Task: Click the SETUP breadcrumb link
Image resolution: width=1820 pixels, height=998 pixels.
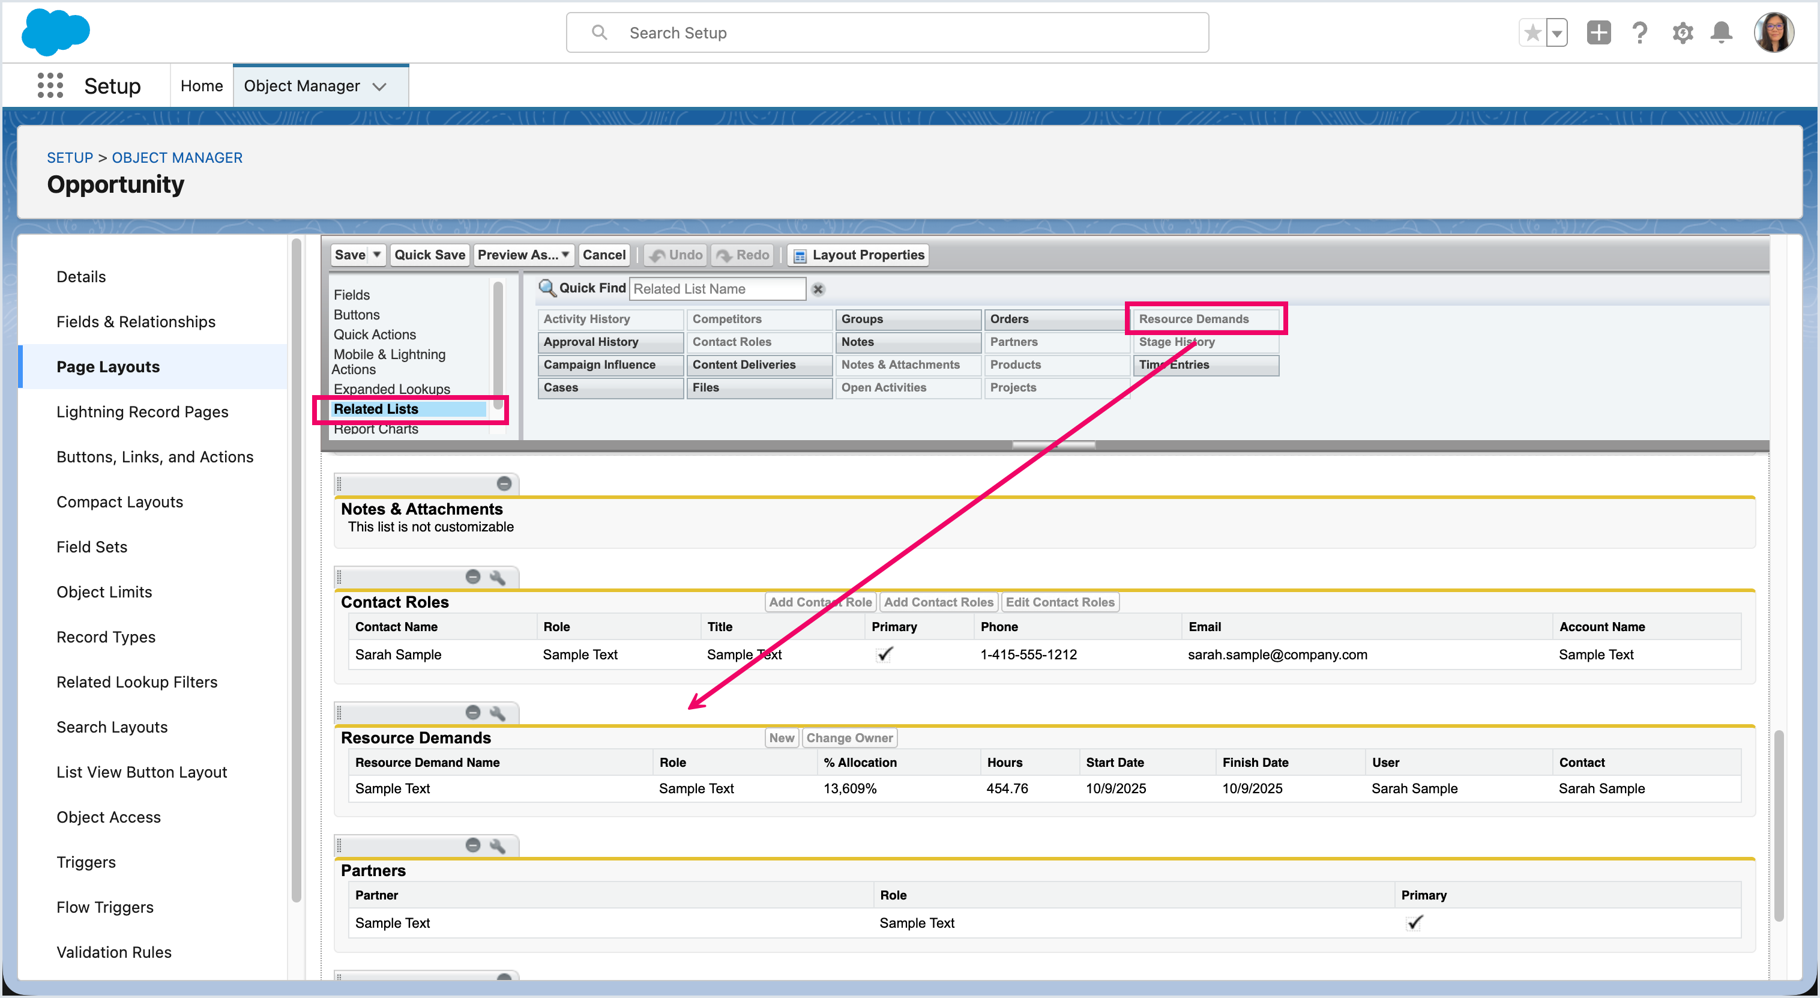Action: [70, 157]
